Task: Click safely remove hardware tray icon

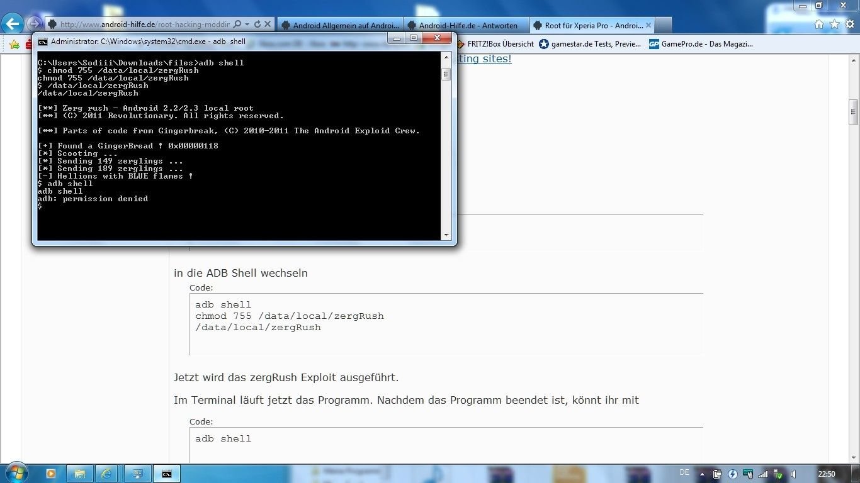Action: [x=779, y=474]
